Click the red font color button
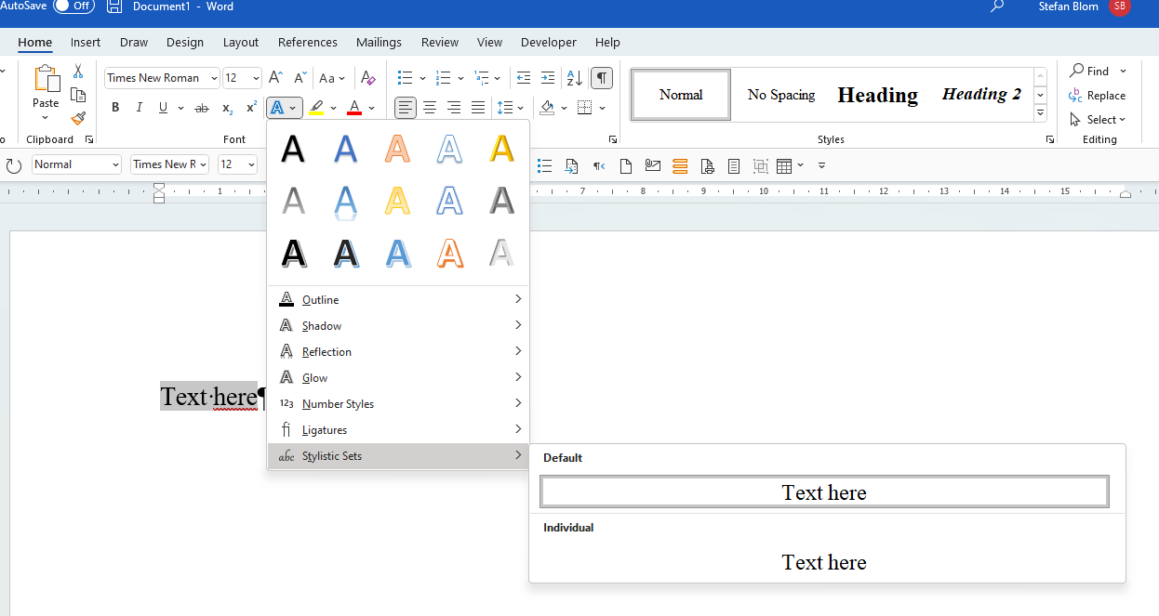Screen dimensions: 1159x616 click(354, 108)
